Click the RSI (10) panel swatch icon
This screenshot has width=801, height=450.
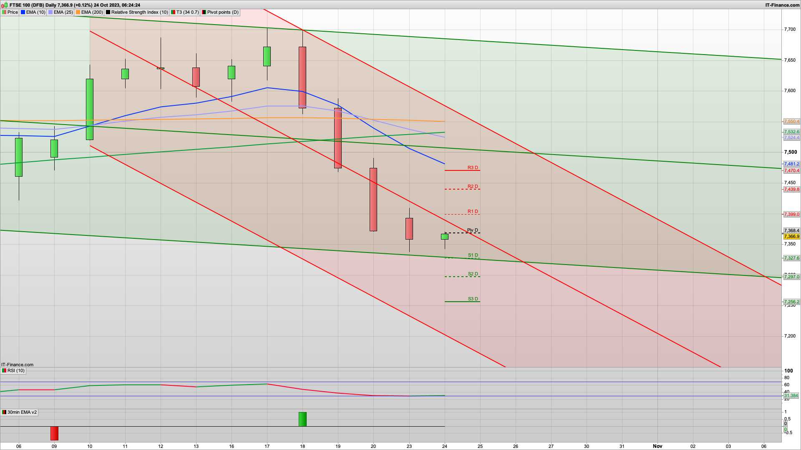(4, 370)
